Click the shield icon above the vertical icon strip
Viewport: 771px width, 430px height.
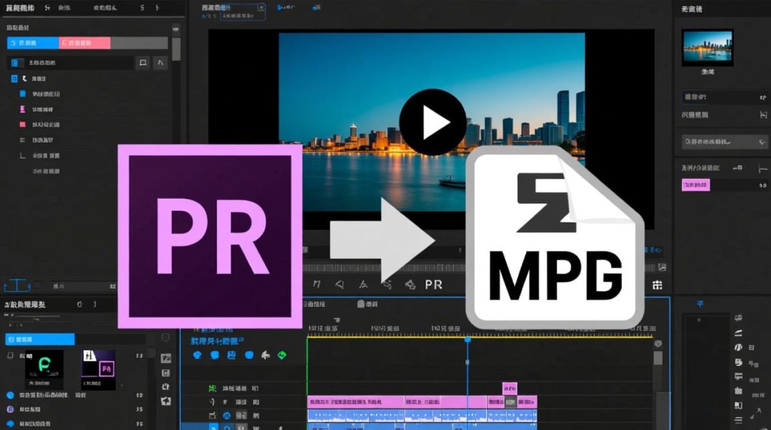(165, 338)
